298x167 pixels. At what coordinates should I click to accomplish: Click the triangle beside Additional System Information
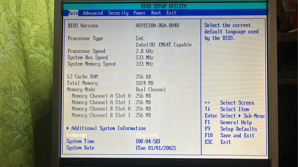[x=68, y=128]
